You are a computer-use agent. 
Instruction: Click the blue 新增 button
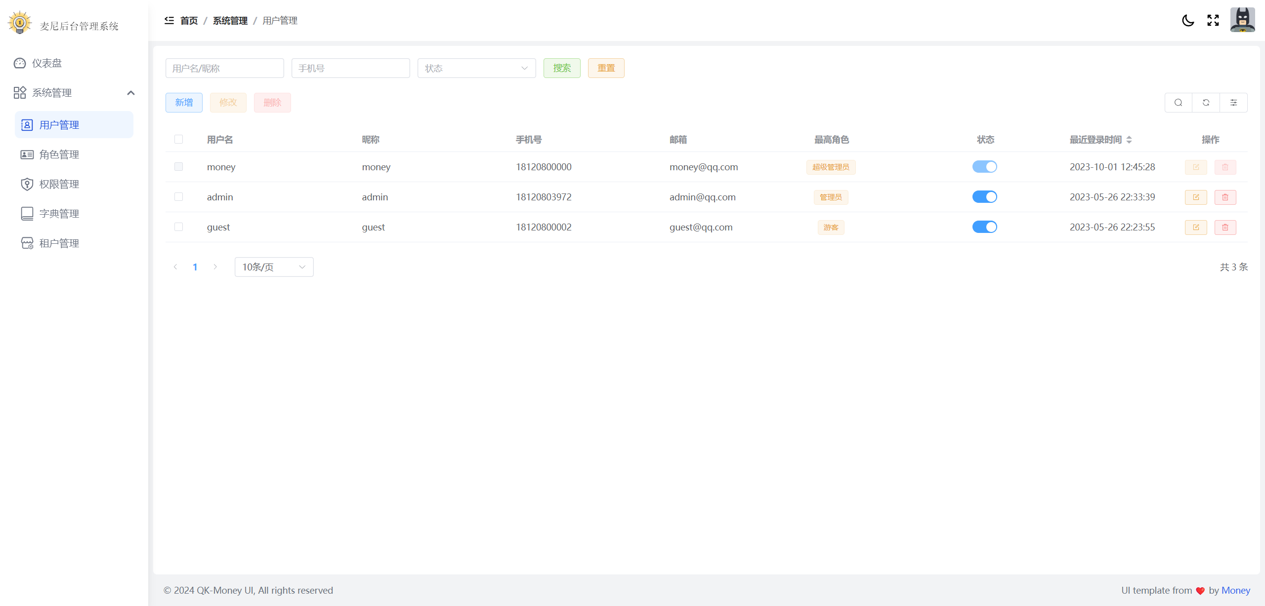[x=184, y=103]
